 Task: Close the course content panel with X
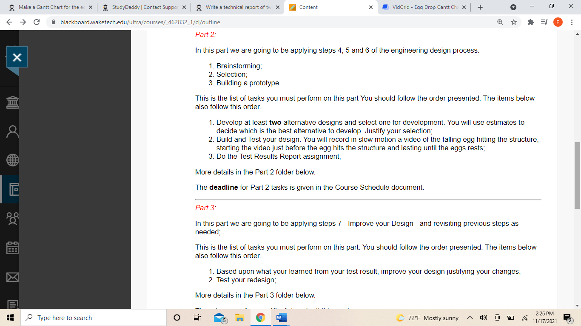(17, 57)
